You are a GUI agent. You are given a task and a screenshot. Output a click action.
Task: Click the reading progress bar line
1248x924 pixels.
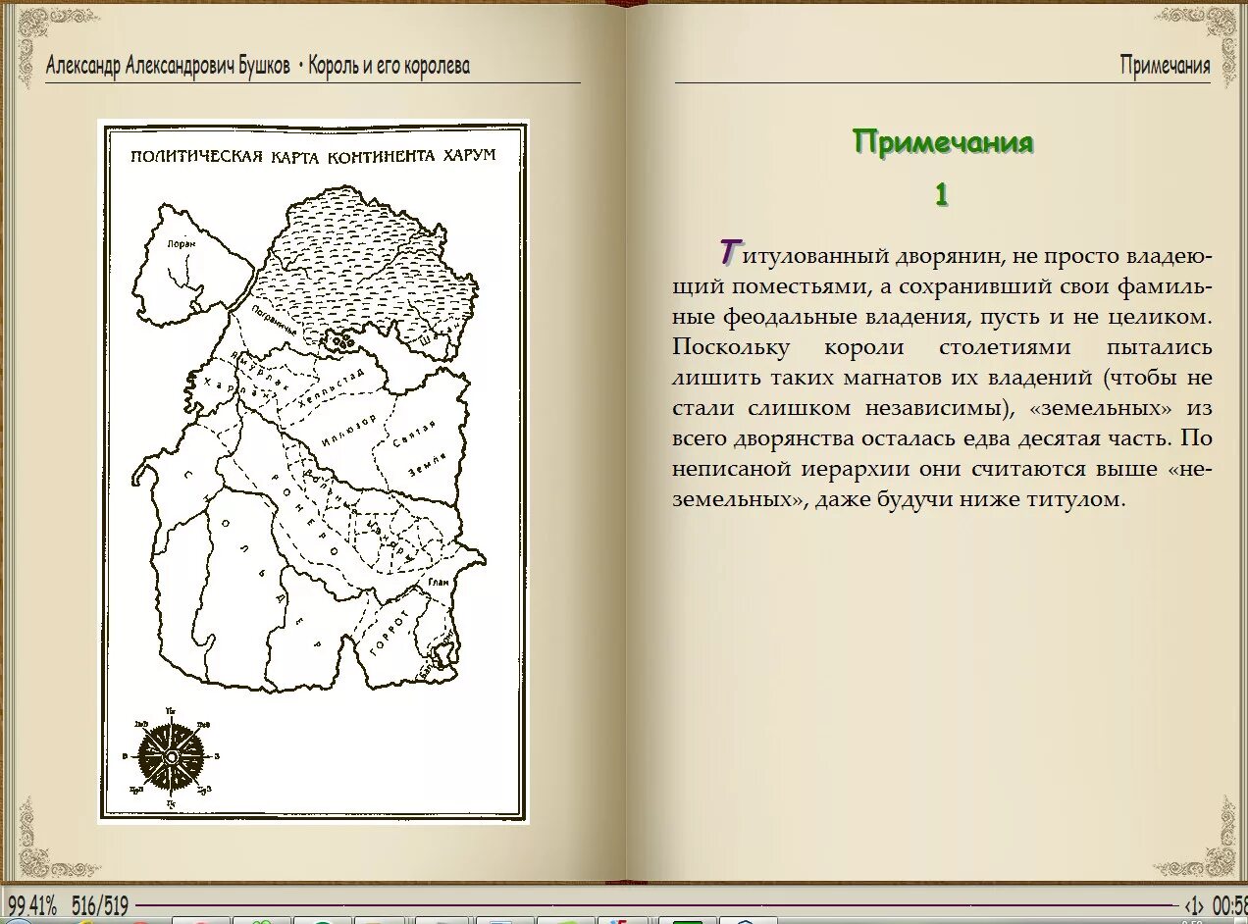(655, 905)
